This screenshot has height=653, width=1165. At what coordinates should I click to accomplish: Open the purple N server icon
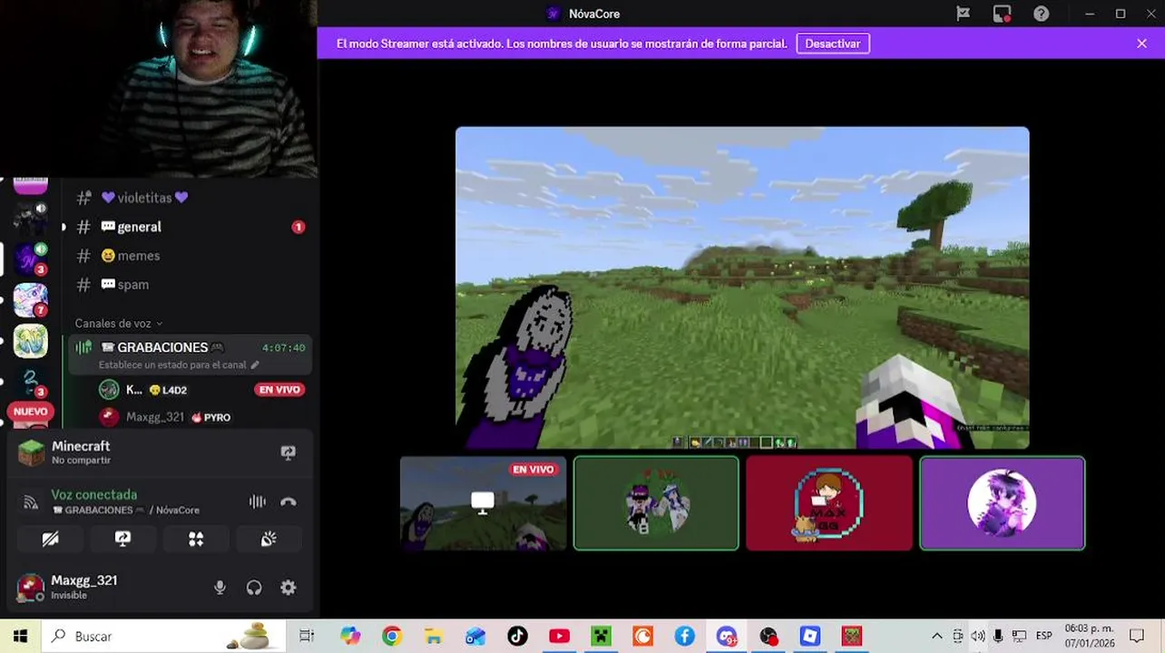(x=30, y=259)
